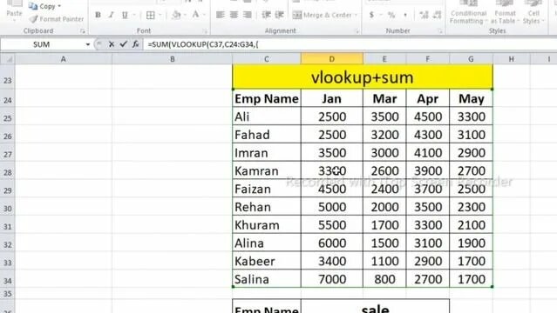Align text right

pos(248,15)
